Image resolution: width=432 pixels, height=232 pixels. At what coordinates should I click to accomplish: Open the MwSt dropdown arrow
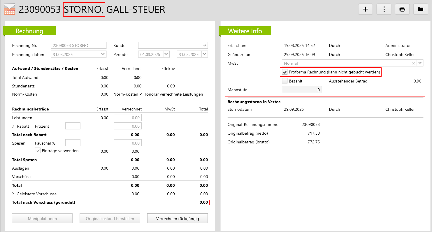(x=420, y=63)
